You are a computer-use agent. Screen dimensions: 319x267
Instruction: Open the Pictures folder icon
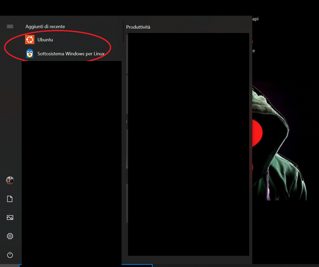point(10,218)
